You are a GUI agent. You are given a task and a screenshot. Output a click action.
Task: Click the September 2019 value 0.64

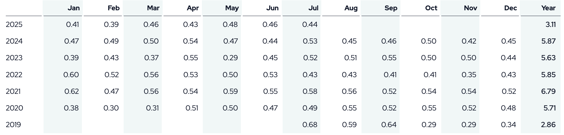click(x=389, y=125)
